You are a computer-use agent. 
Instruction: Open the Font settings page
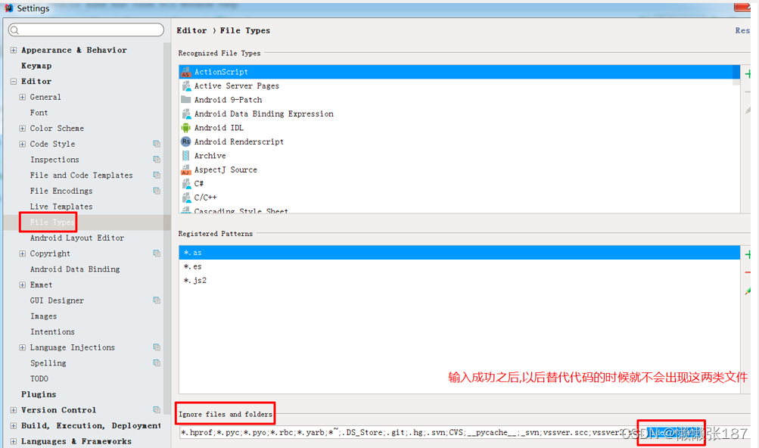[39, 113]
